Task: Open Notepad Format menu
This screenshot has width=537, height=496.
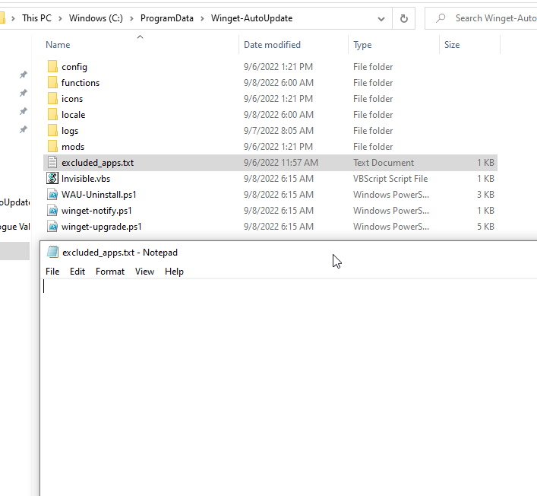Action: (x=110, y=272)
